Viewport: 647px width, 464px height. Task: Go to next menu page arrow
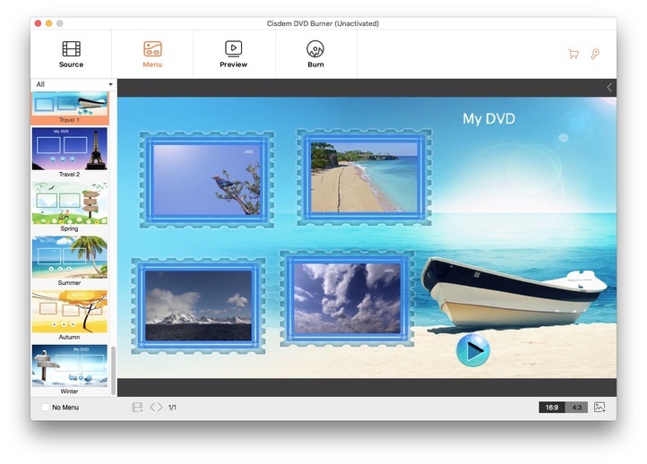click(160, 408)
